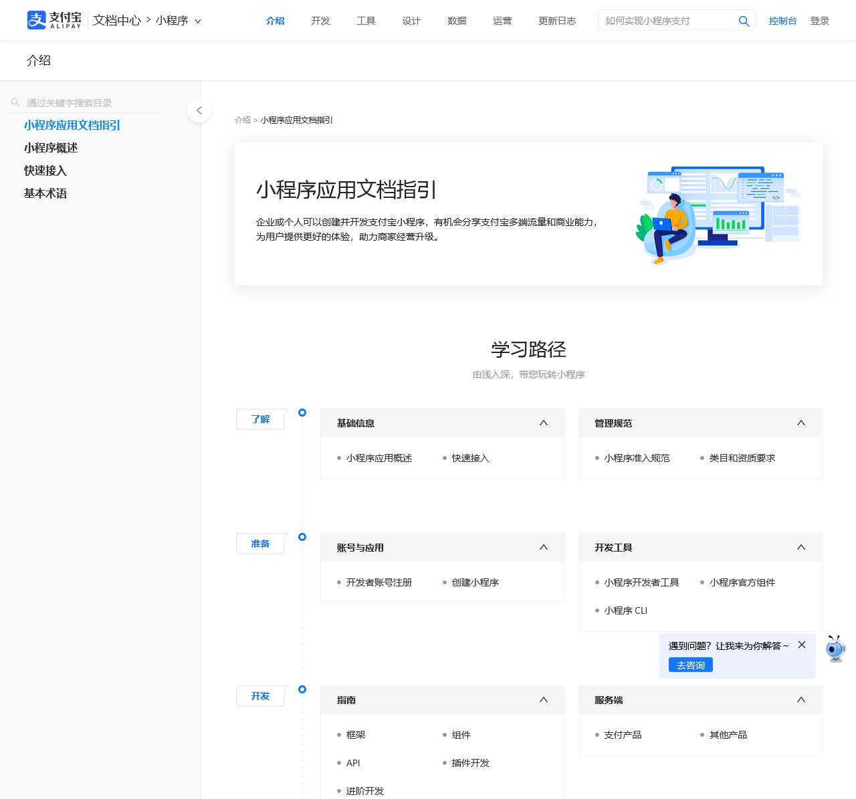Click the 介绍 breadcrumb link

point(242,120)
